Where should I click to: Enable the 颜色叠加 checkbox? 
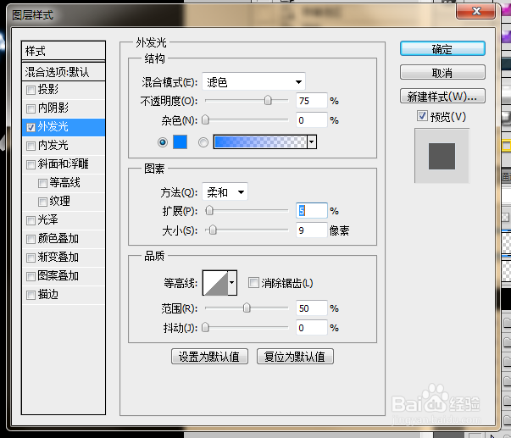point(31,239)
